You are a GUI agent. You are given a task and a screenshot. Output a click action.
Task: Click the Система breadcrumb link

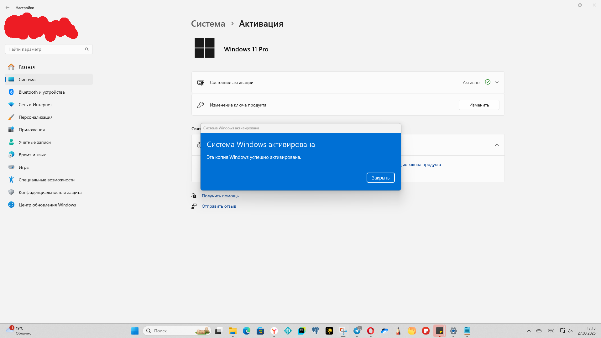click(x=208, y=23)
